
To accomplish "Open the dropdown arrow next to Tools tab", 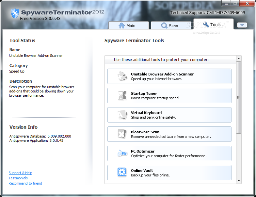I will (242, 25).
